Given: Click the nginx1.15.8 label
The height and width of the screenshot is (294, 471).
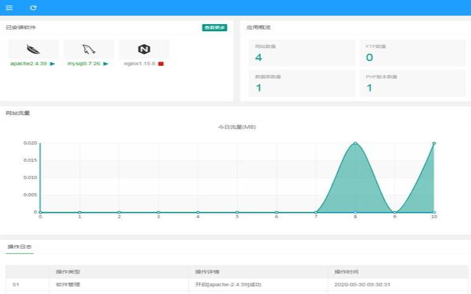Looking at the screenshot, I should 140,64.
